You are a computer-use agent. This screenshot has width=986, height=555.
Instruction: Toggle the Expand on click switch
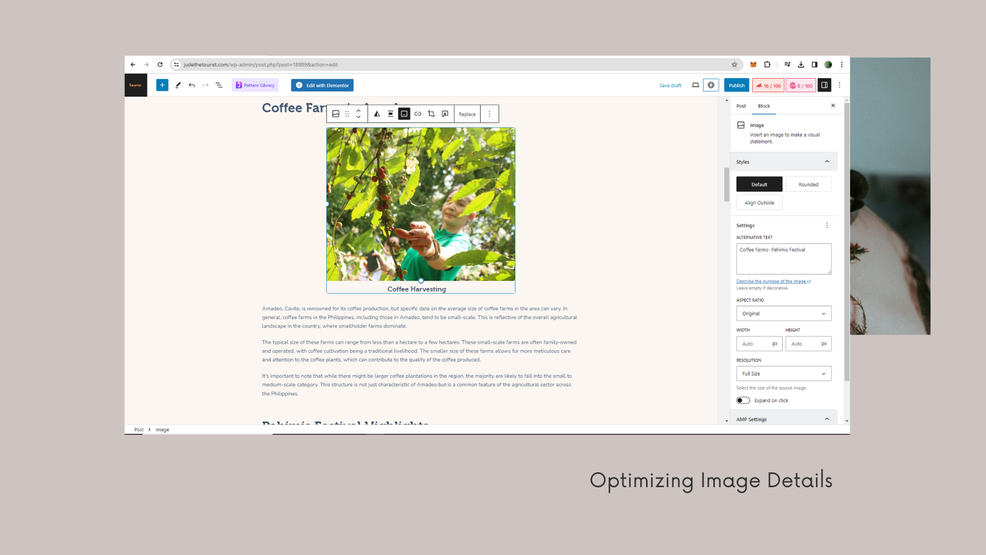click(x=743, y=400)
